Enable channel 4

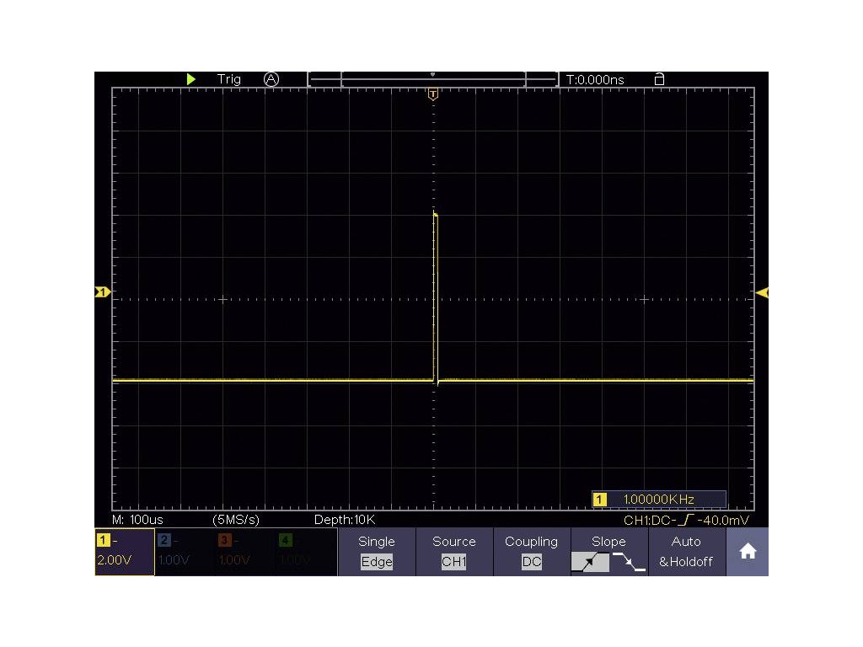pyautogui.click(x=306, y=552)
